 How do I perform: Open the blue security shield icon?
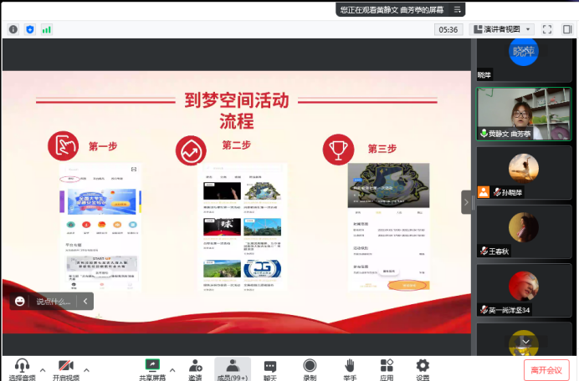point(30,29)
